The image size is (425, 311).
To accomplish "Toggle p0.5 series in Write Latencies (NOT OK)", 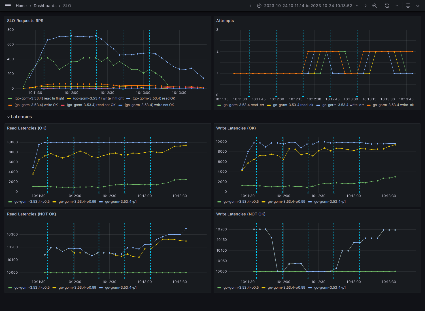I will click(241, 288).
